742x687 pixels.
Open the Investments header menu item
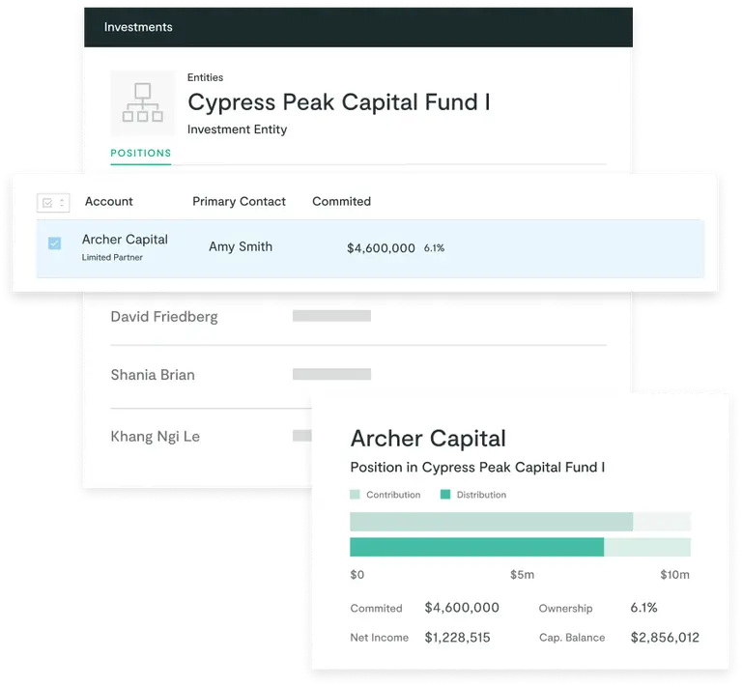point(138,27)
